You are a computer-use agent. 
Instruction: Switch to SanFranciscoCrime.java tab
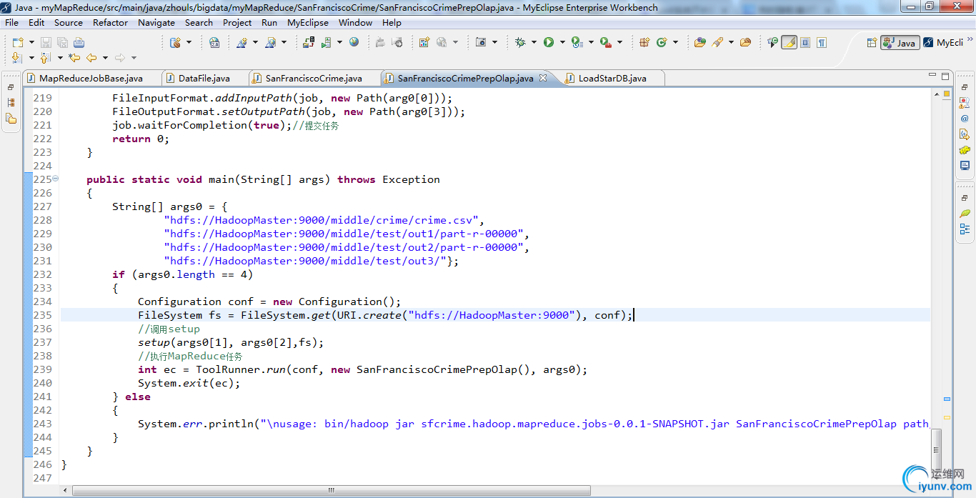click(x=314, y=78)
